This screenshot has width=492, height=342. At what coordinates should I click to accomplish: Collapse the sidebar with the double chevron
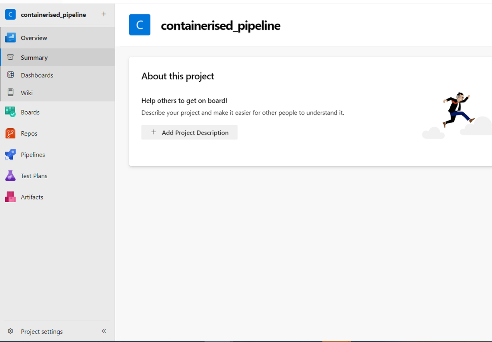(104, 331)
